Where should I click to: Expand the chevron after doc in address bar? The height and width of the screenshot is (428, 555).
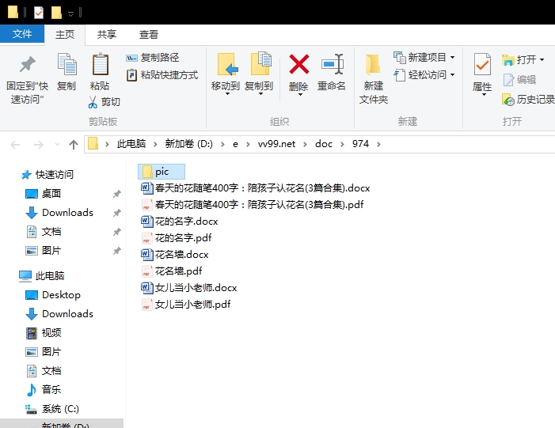click(342, 144)
